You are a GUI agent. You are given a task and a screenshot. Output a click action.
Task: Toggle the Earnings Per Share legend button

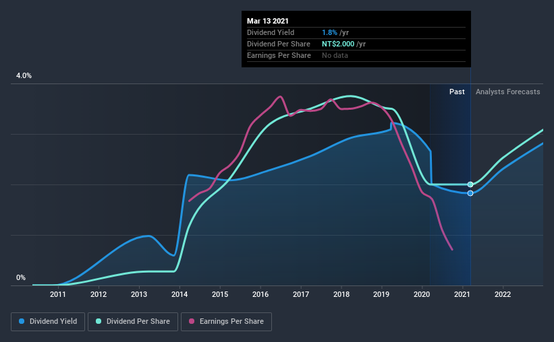point(226,322)
